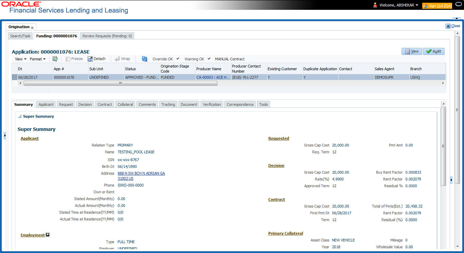Viewport: 464px width, 253px height.
Task: Go to the Applicant tab
Action: click(x=46, y=104)
